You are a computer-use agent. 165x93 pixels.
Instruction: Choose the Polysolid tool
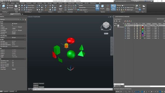coord(10,5)
